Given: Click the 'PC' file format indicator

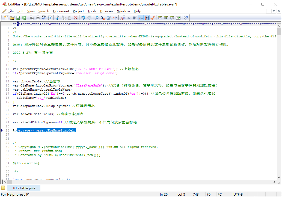Looking at the screenshot, I should (x=219, y=195).
